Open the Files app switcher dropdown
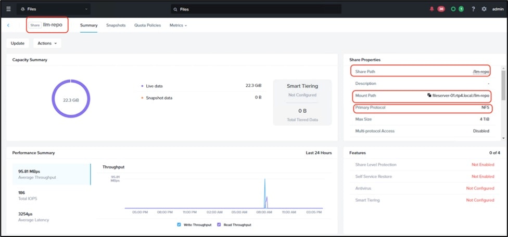Screen dimensions: 508x237 pyautogui.click(x=54, y=9)
